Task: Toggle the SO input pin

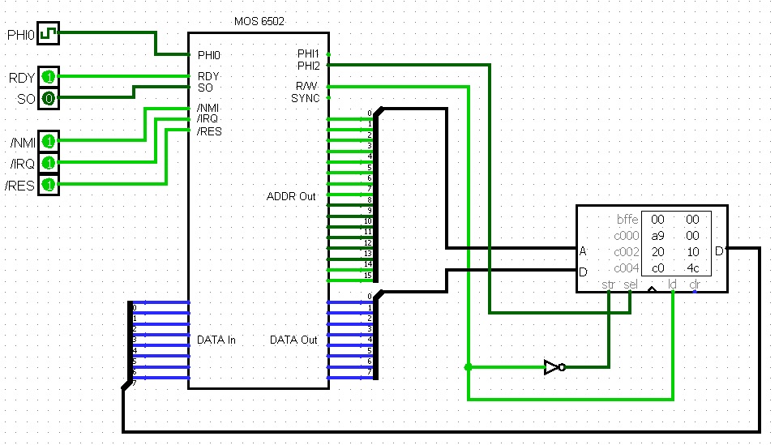Action: click(x=48, y=99)
